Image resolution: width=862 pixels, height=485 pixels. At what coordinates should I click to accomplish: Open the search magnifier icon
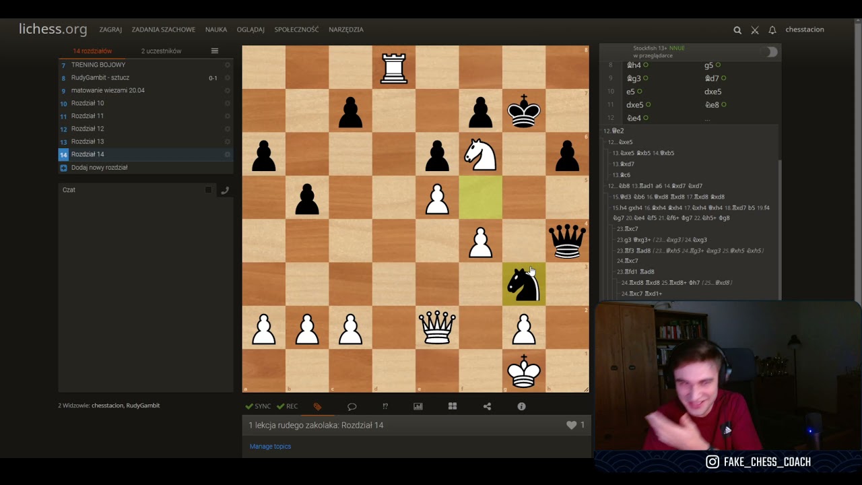point(737,30)
